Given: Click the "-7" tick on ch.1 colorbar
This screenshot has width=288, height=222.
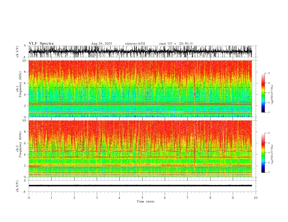Looking at the screenshot, I should pyautogui.click(x=268, y=112).
